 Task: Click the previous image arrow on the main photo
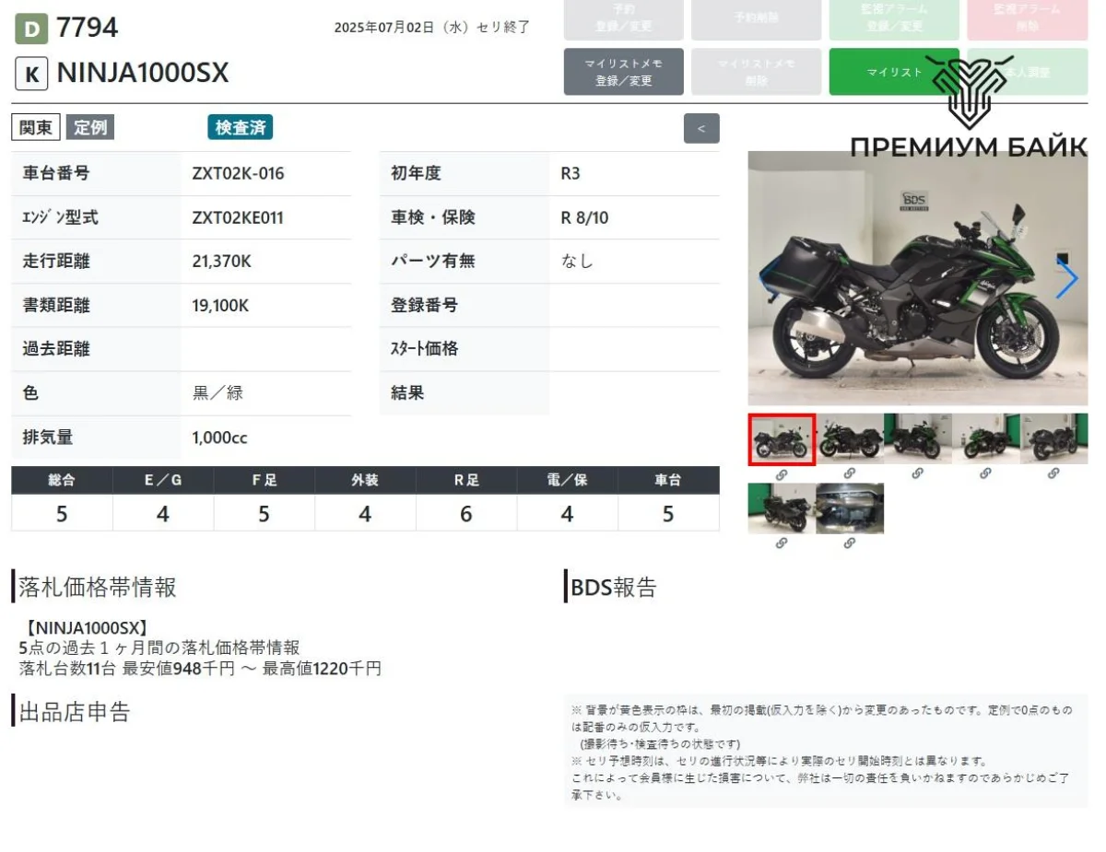(767, 279)
